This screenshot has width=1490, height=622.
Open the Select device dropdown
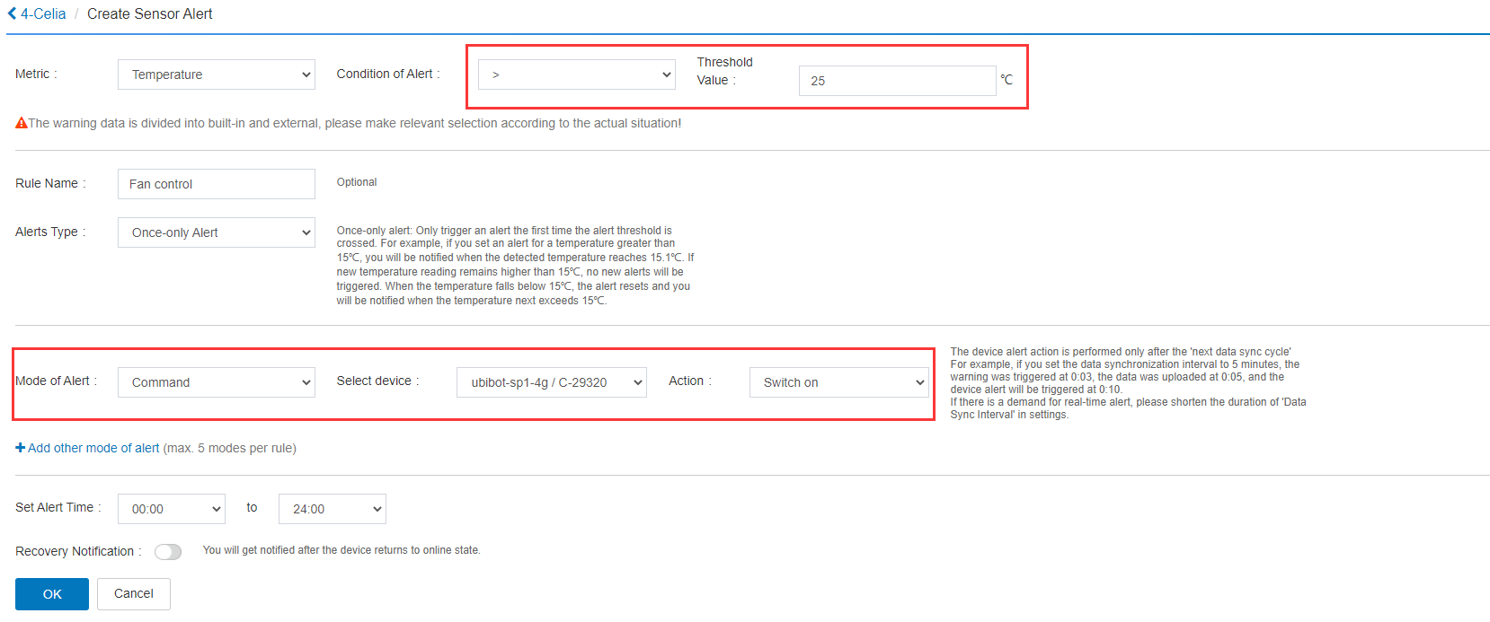(552, 382)
